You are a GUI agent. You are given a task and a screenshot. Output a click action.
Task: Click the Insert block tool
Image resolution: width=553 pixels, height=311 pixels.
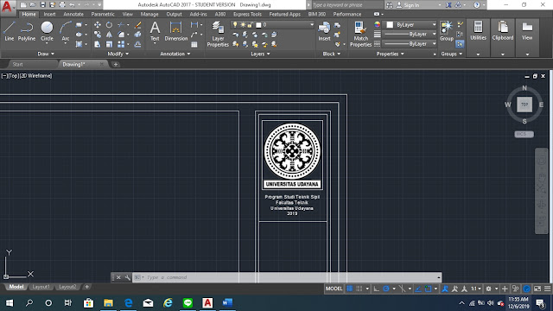[x=324, y=31]
